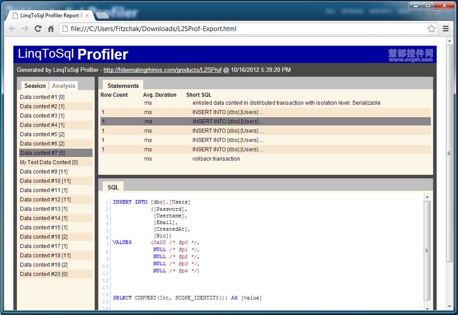
Task: Reload the profiler report page
Action: [38, 28]
